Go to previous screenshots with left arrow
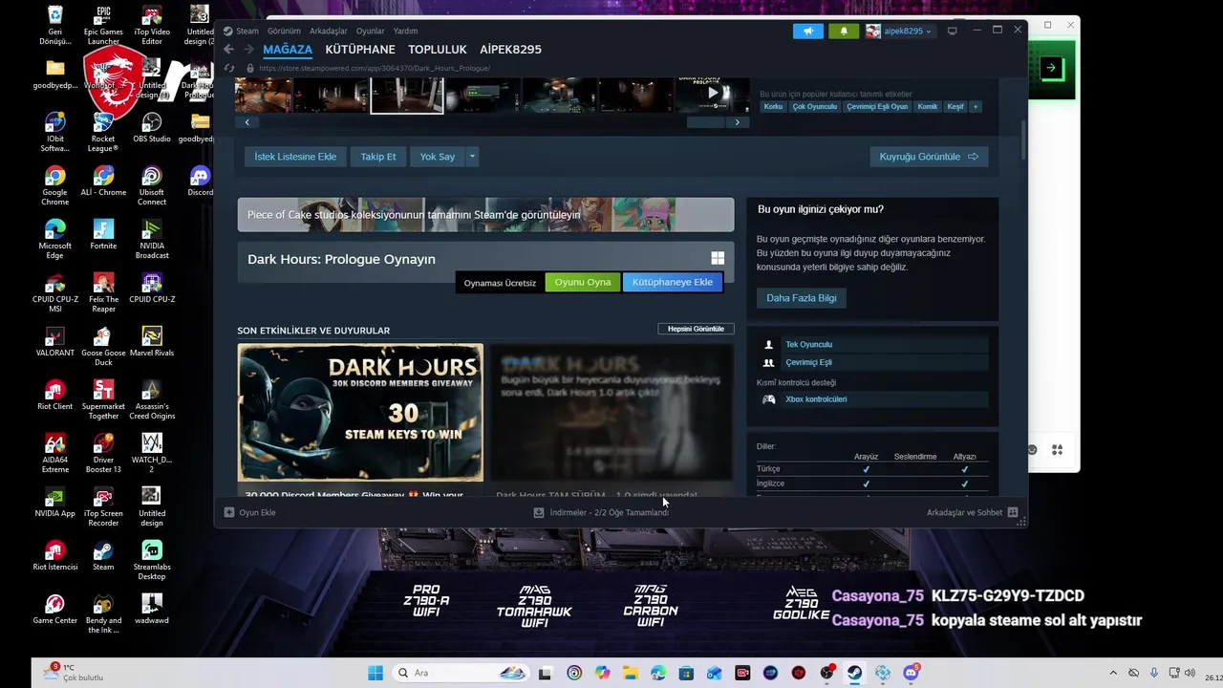Viewport: 1223px width, 688px height. (x=247, y=122)
